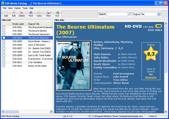This screenshot has width=169, height=119.
Task: Click film info scroll down arrow
Action: [x=166, y=112]
